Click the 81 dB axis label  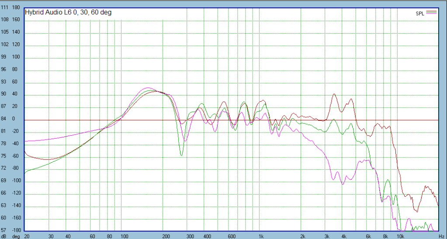pos(4,131)
